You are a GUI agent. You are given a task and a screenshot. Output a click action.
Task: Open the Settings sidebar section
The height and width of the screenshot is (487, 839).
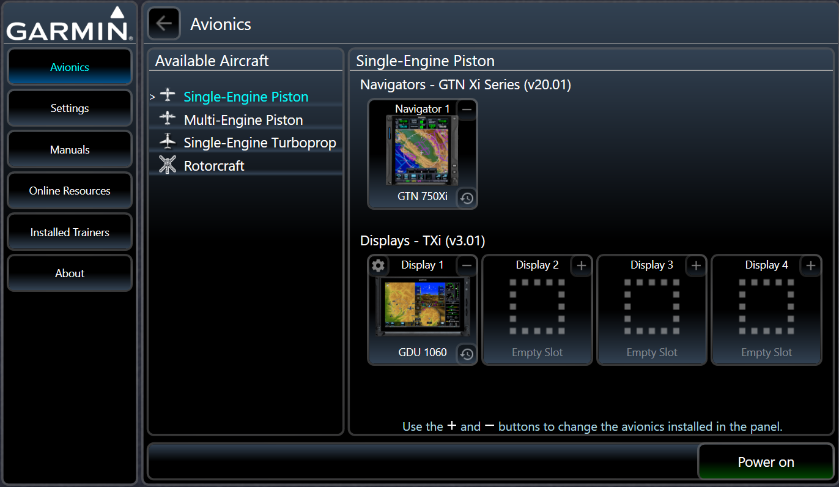click(x=70, y=108)
